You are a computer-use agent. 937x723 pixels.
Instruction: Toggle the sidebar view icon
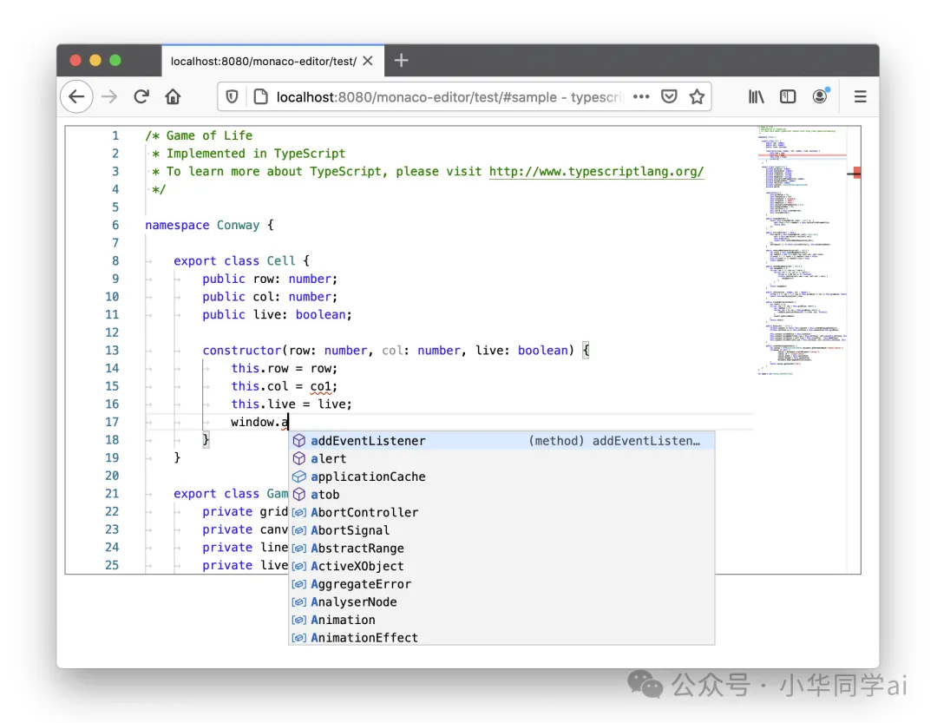[788, 96]
